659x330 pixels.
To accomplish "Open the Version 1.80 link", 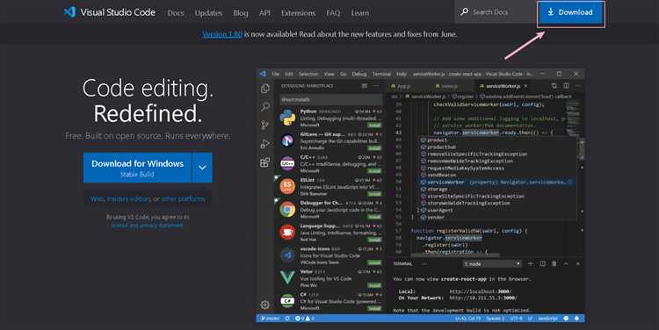I will pyautogui.click(x=222, y=34).
